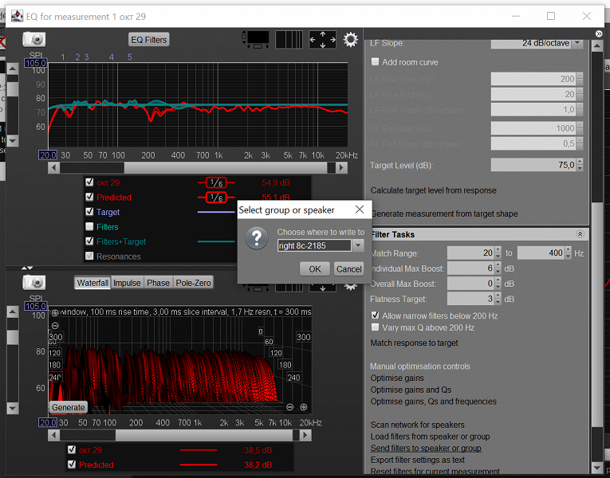Viewport: 610px width, 478px height.
Task: Click the question mark dialog icon
Action: (x=256, y=238)
